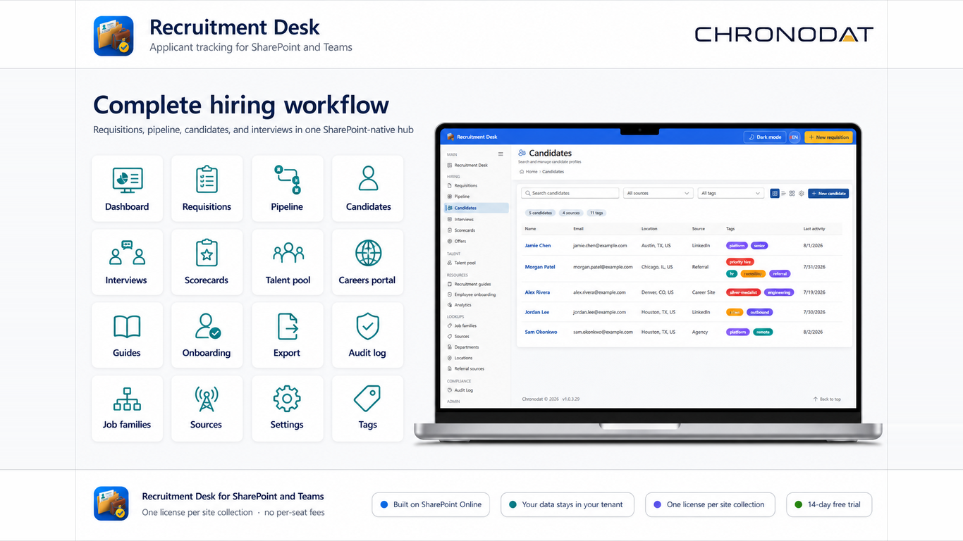The height and width of the screenshot is (541, 963).
Task: Click the Recruitment Desk app logo in header
Action: (x=114, y=36)
